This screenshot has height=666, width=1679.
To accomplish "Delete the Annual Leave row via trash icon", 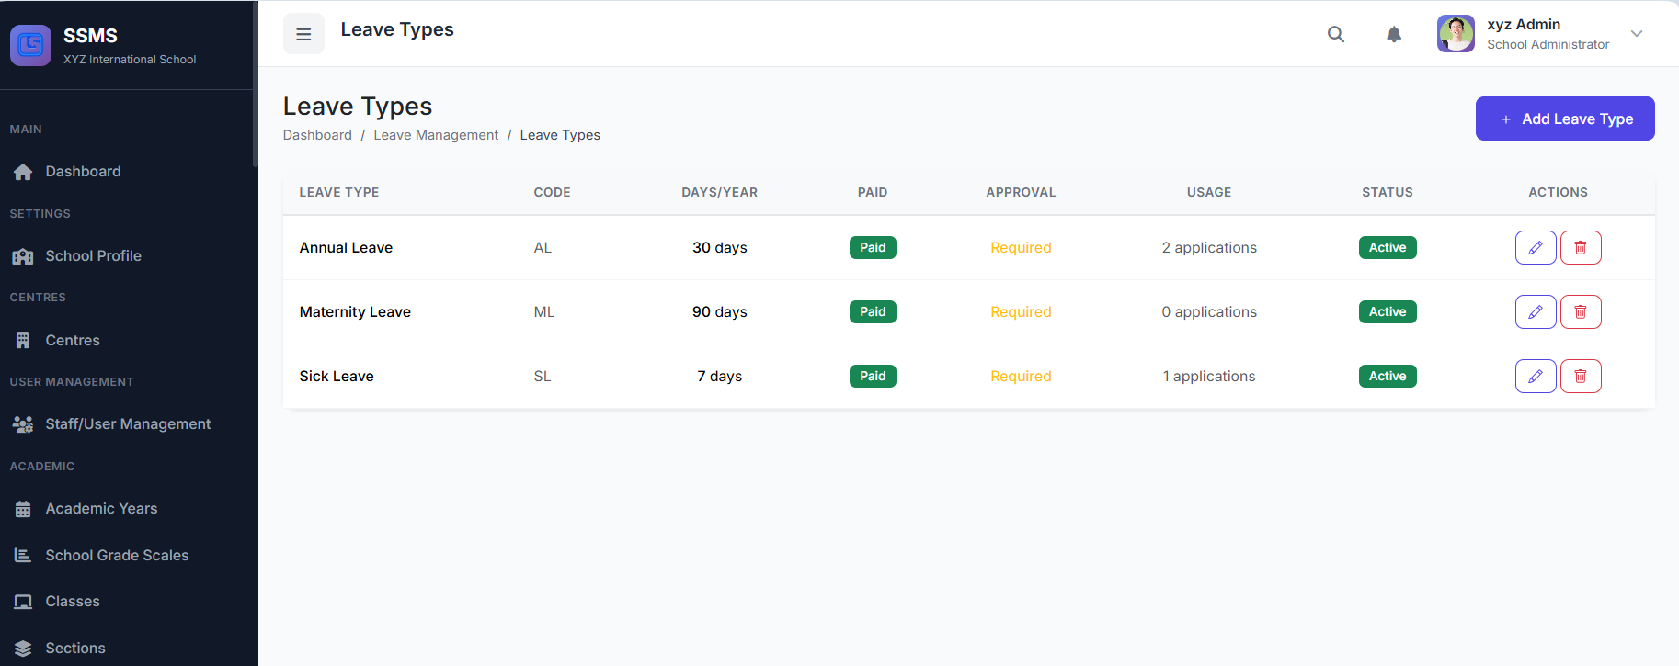I will point(1581,248).
